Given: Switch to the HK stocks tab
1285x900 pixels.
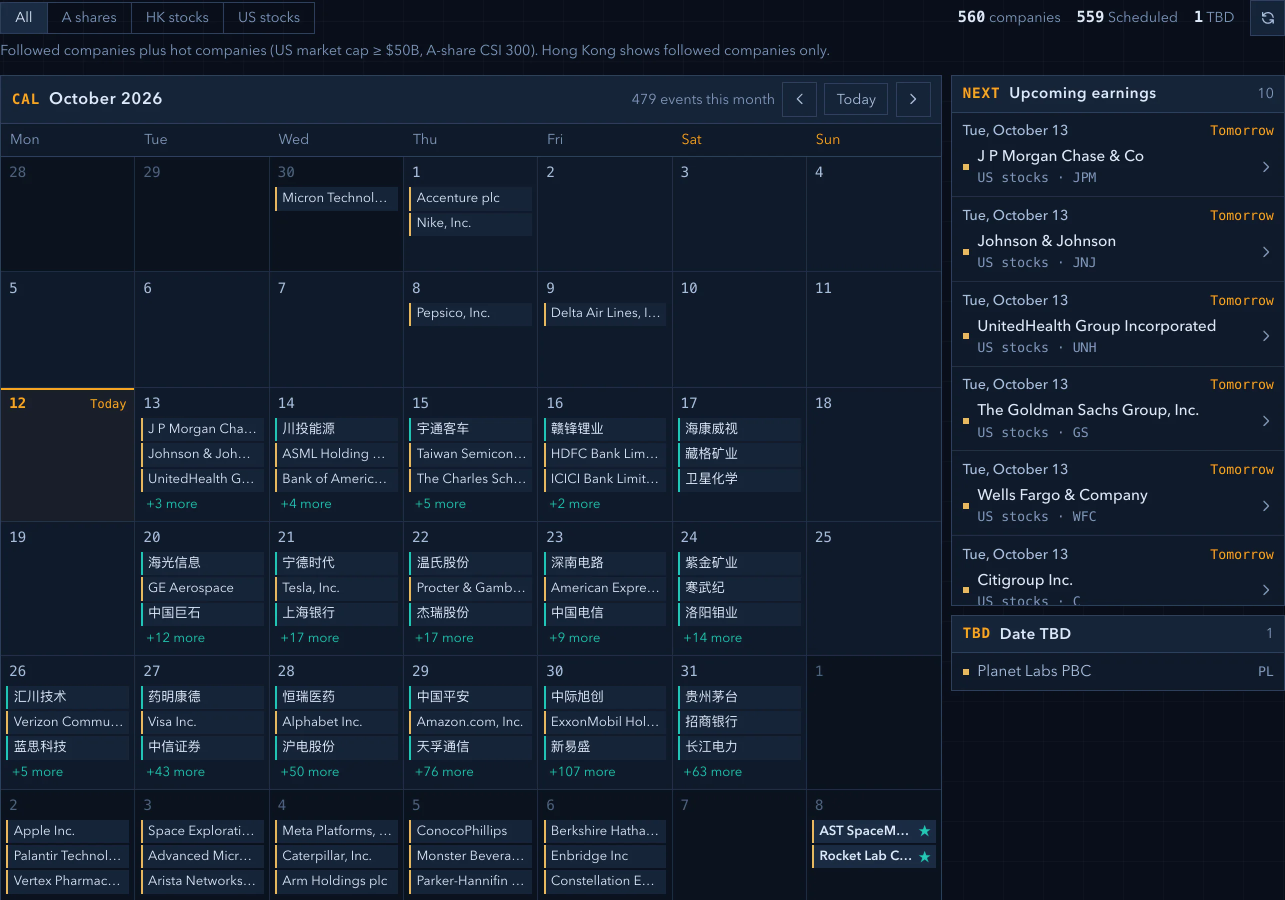Looking at the screenshot, I should 177,17.
